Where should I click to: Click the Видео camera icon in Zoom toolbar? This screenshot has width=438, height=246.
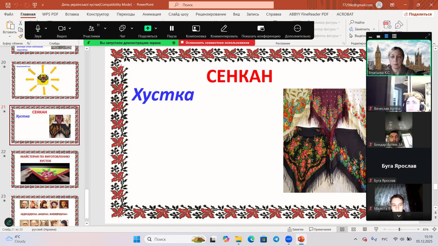[62, 28]
